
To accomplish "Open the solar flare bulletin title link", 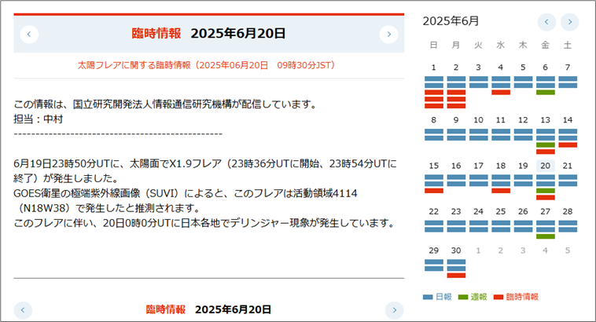I will coord(208,65).
